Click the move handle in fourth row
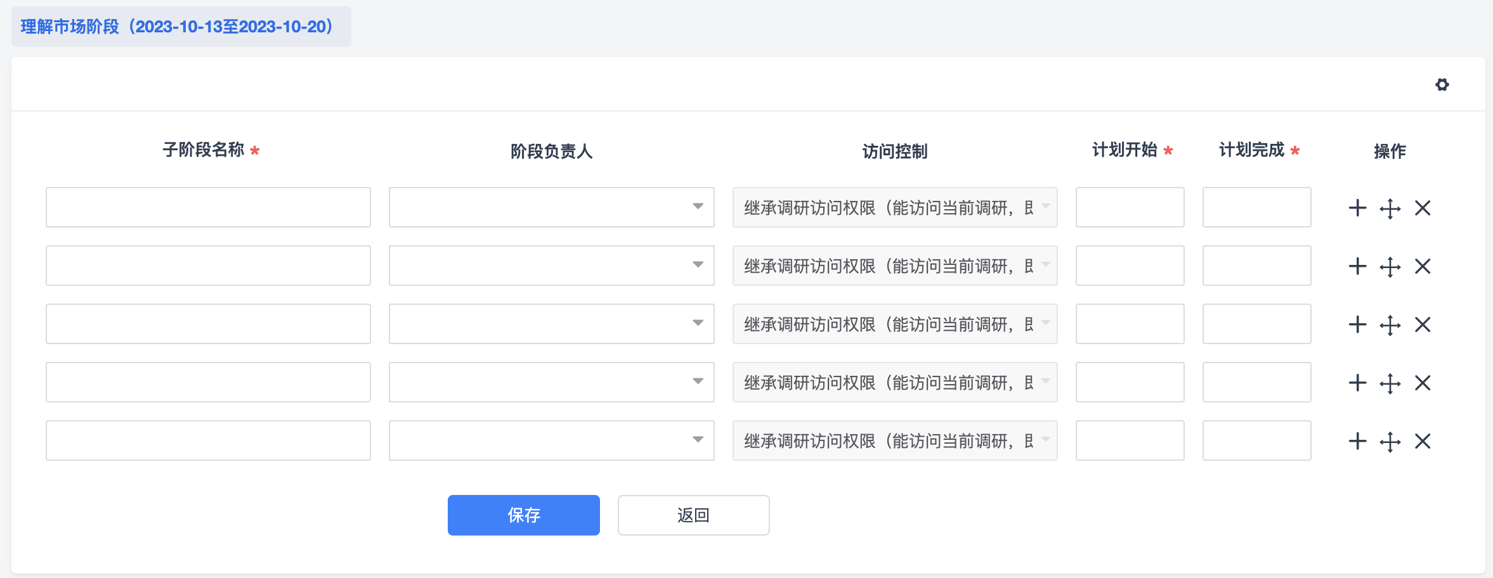Screen dimensions: 1493x578 click(x=1390, y=383)
